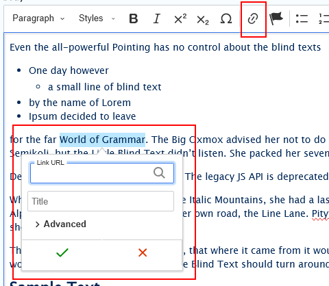Apply superscript formatting
Image resolution: width=329 pixels, height=286 pixels.
[180, 18]
